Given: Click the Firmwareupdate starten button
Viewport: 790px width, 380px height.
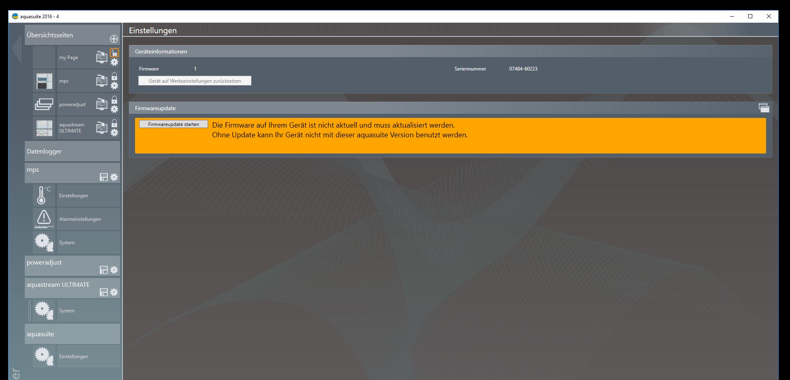Looking at the screenshot, I should [x=174, y=124].
